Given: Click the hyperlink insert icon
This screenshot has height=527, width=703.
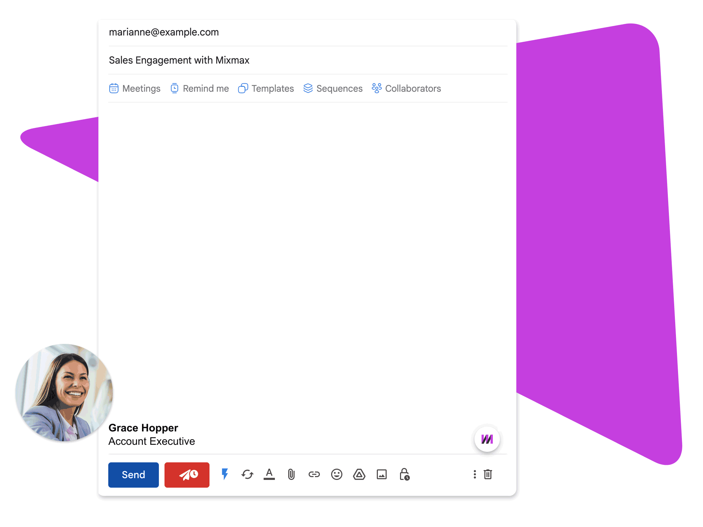Looking at the screenshot, I should point(314,474).
